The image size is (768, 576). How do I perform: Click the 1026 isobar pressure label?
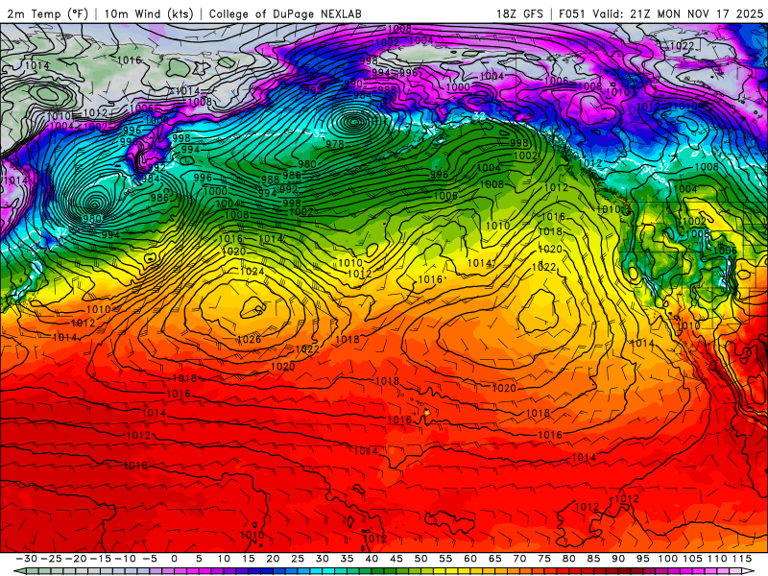[x=249, y=339]
